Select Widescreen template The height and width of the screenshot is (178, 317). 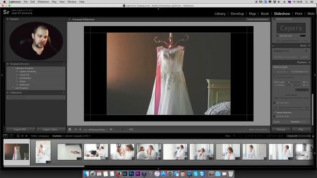(x=25, y=85)
